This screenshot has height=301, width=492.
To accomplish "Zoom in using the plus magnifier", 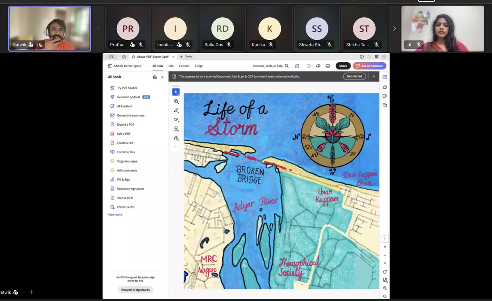I will click(385, 288).
